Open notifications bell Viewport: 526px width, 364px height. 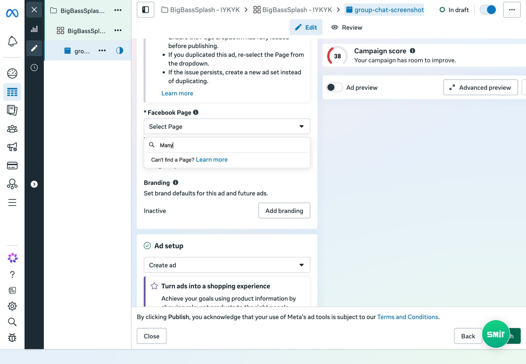12,41
